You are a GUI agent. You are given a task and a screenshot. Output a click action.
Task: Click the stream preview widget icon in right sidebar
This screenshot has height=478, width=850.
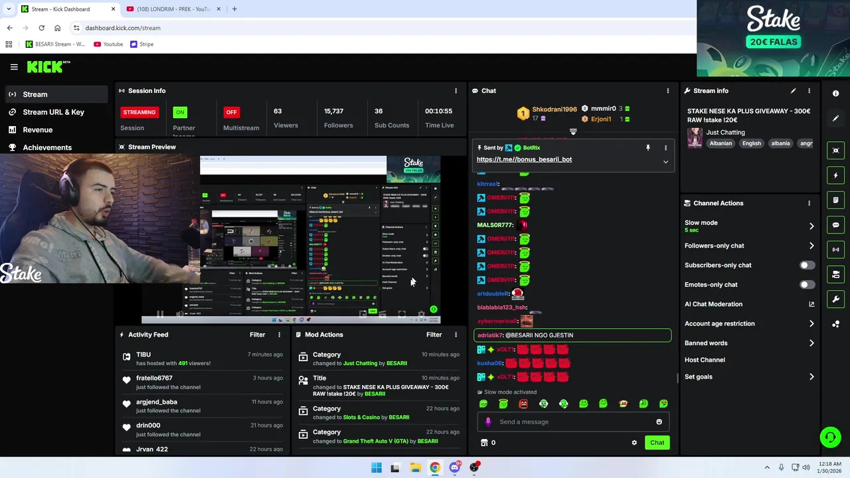836,151
